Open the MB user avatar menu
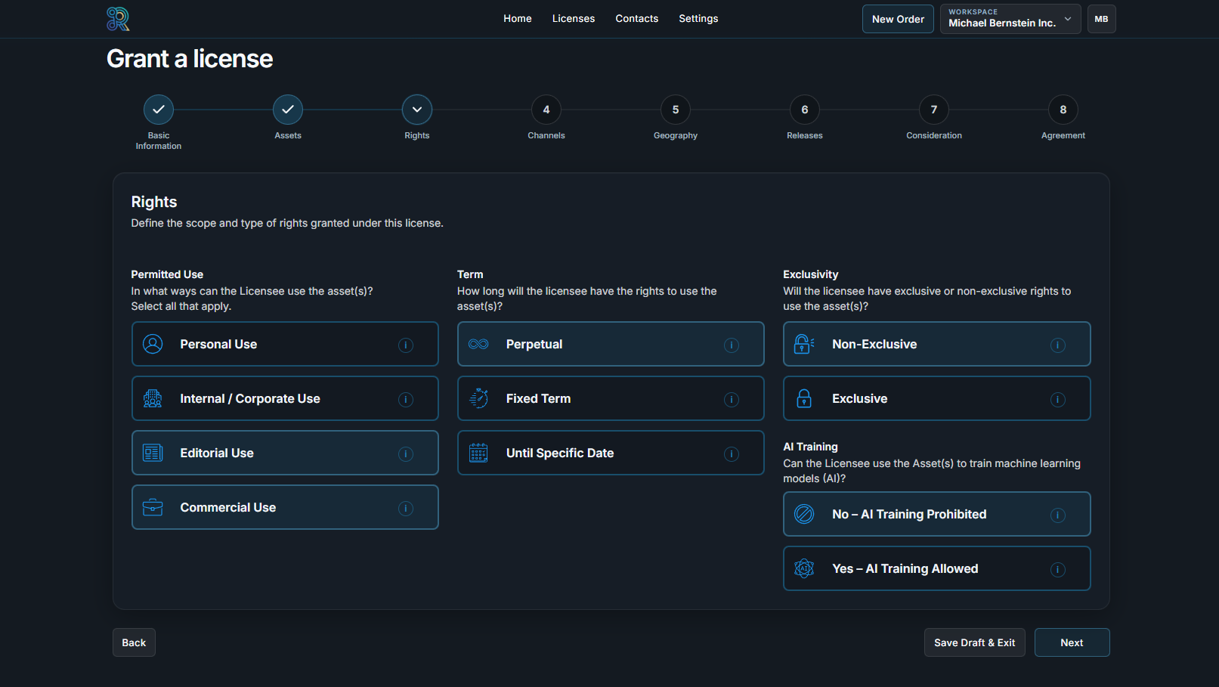This screenshot has width=1219, height=687. (1101, 19)
